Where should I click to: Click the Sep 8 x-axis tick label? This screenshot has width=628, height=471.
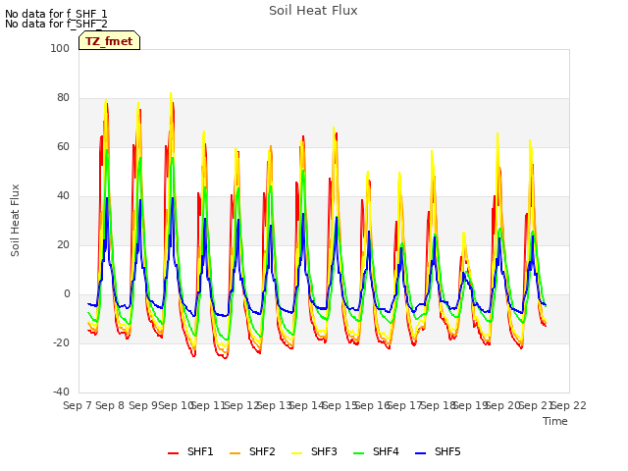coord(110,405)
